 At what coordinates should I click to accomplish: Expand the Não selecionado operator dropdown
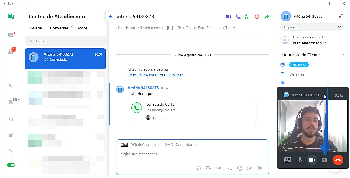[309, 43]
